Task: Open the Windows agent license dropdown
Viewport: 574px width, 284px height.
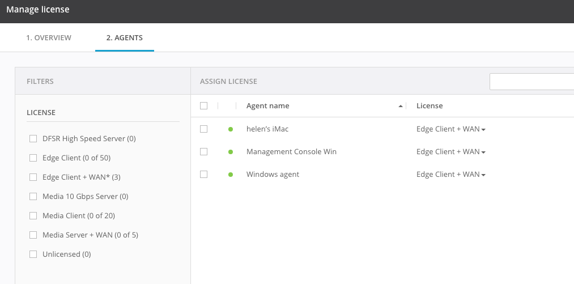Action: coord(451,175)
